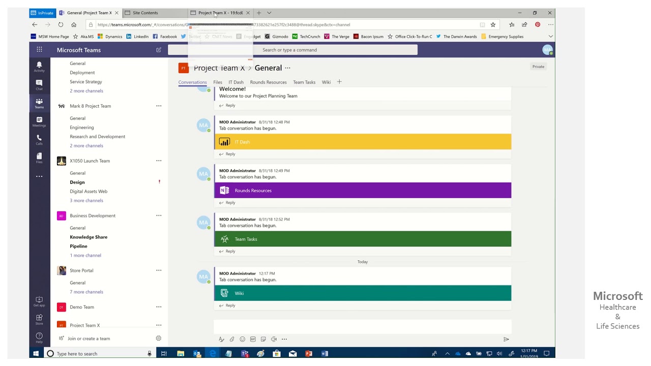This screenshot has height=366, width=651.
Task: Click the Format text icon in compose box
Action: (x=221, y=339)
